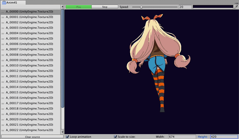Click the drag handle of A_00005
Image resolution: width=239 pixels, height=139 pixels.
pyautogui.click(x=3, y=39)
